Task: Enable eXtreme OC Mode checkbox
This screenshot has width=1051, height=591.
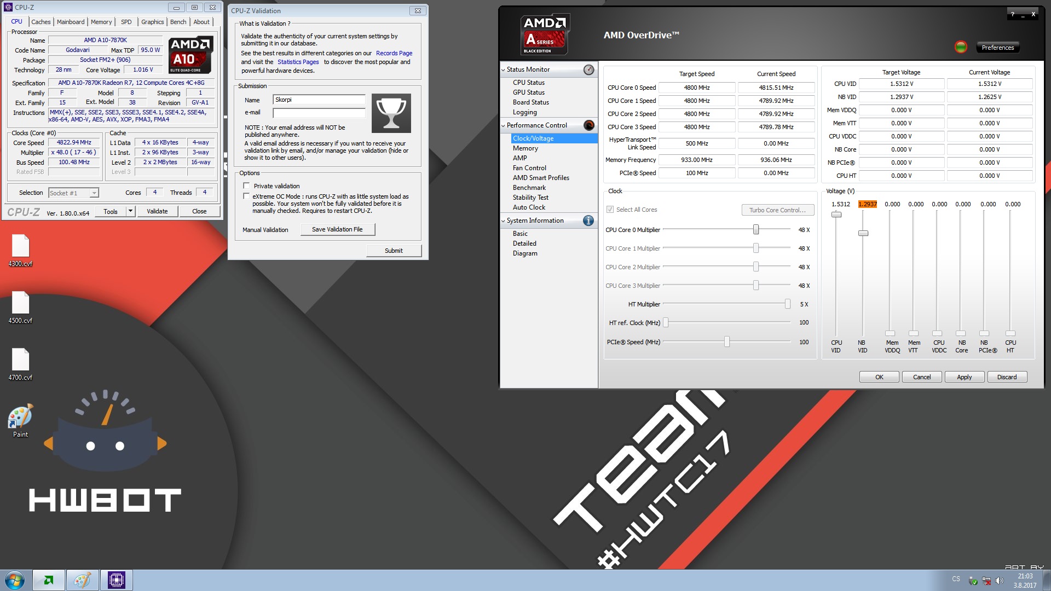Action: pos(246,196)
